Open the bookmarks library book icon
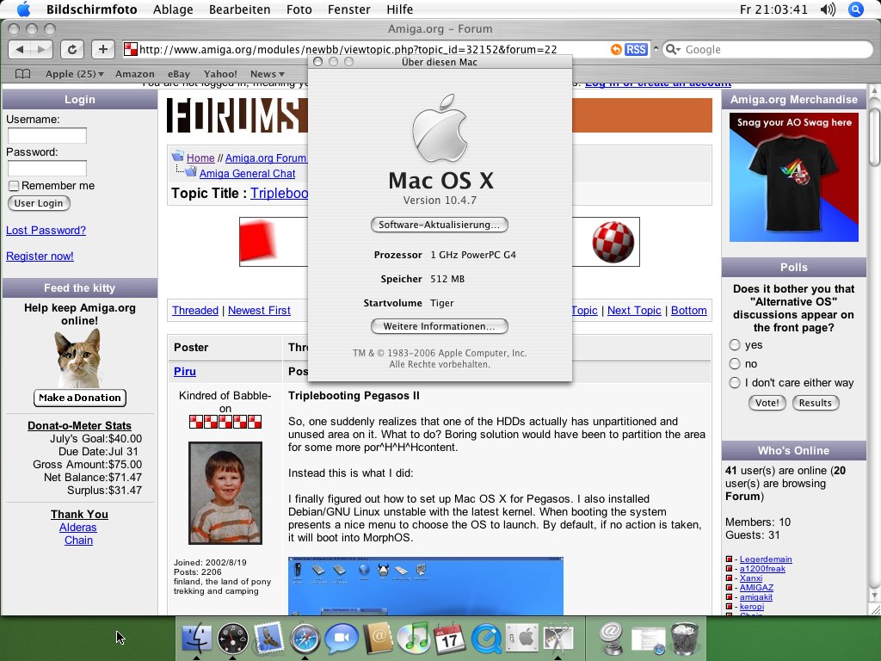This screenshot has width=881, height=661. (x=23, y=74)
